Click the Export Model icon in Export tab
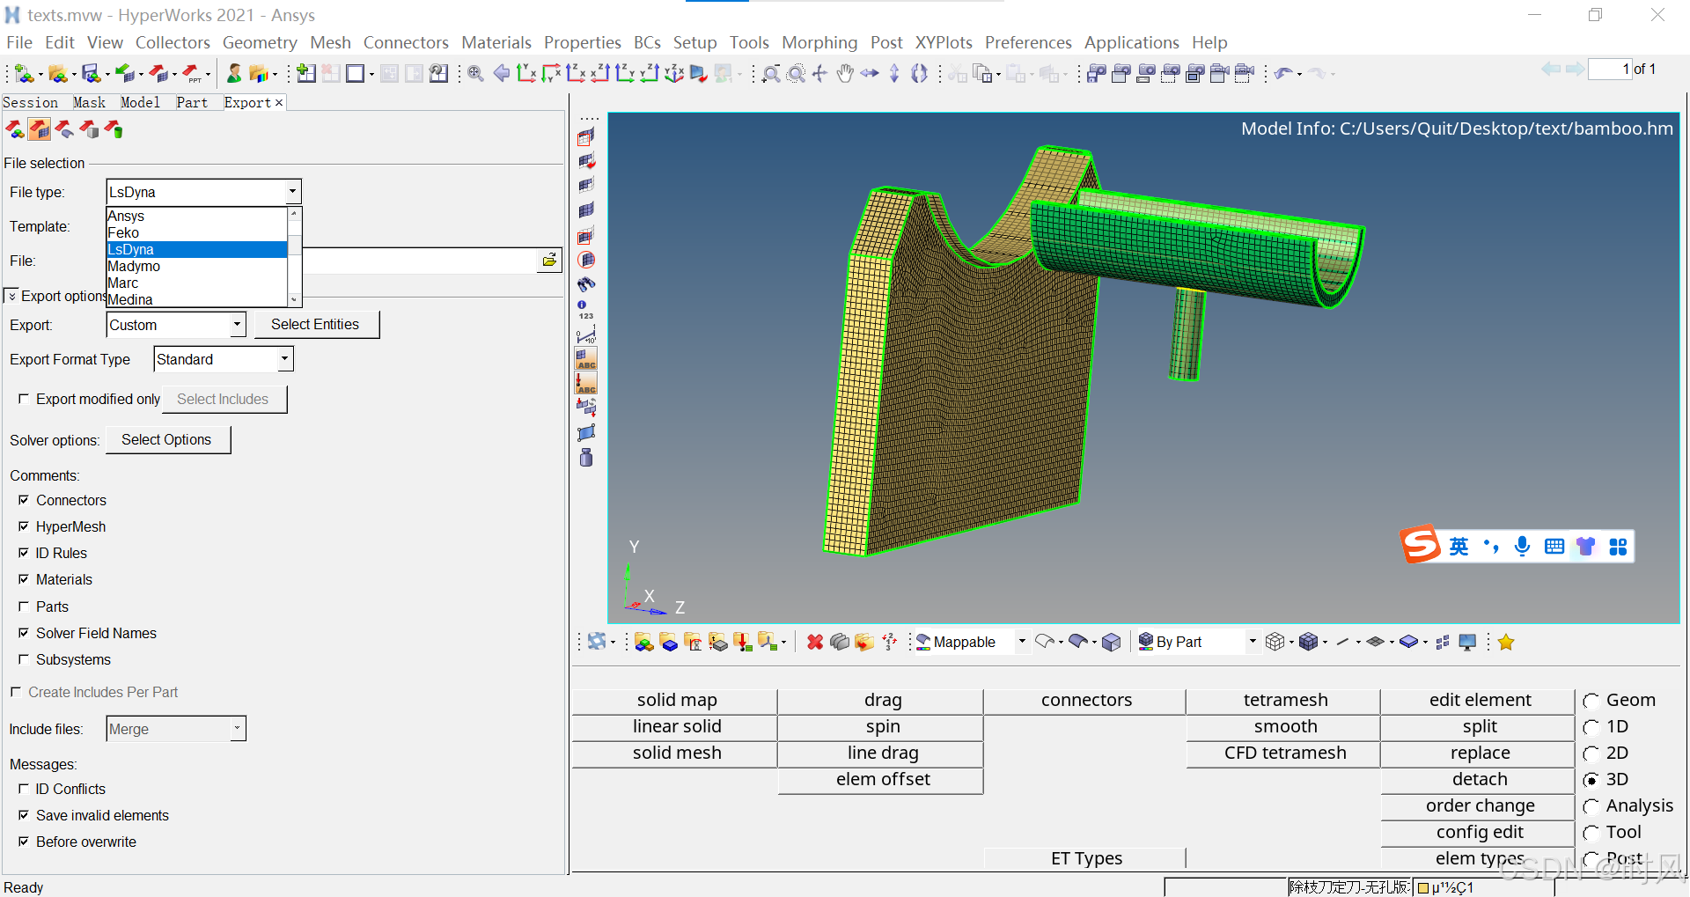Image resolution: width=1690 pixels, height=897 pixels. [x=15, y=130]
